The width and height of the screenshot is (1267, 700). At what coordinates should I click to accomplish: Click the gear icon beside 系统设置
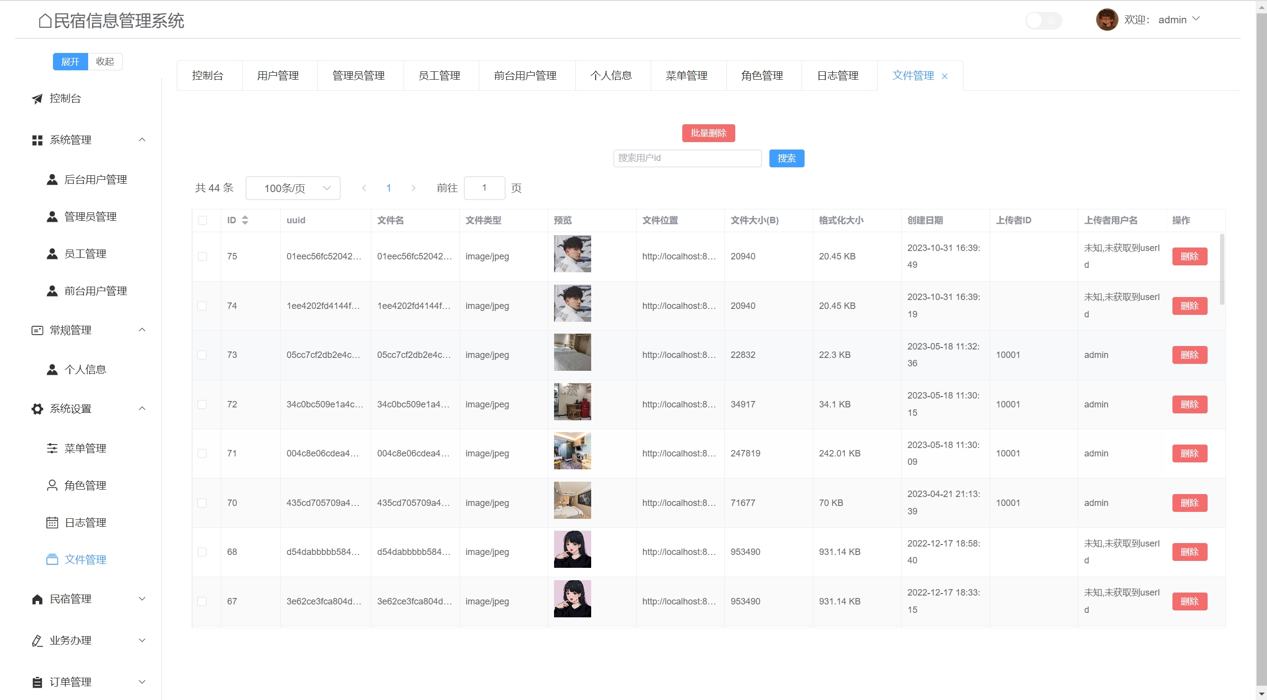(37, 409)
